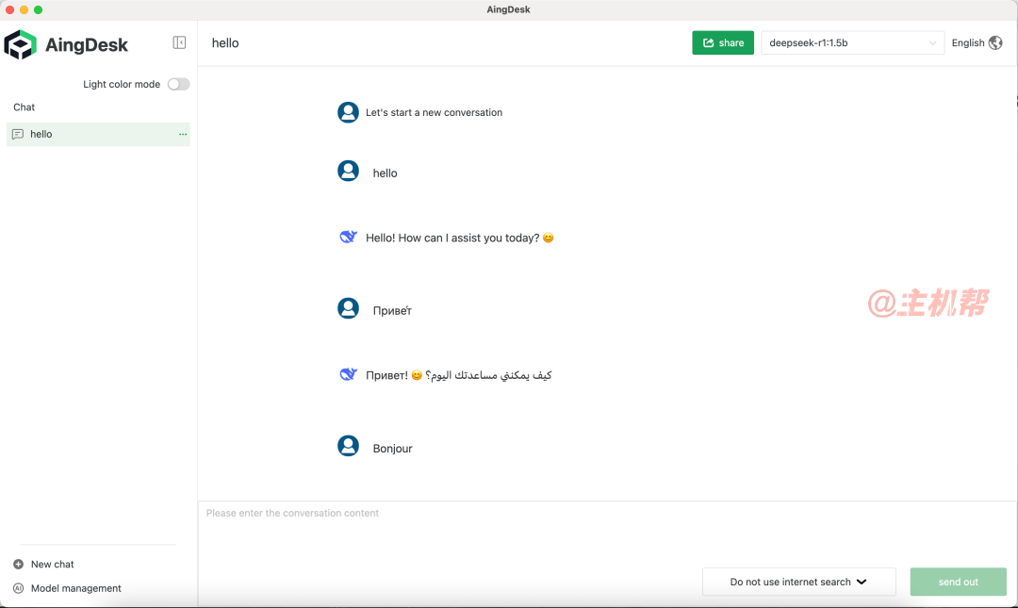
Task: Click 'Let's start a new conversation' text
Action: (x=434, y=112)
